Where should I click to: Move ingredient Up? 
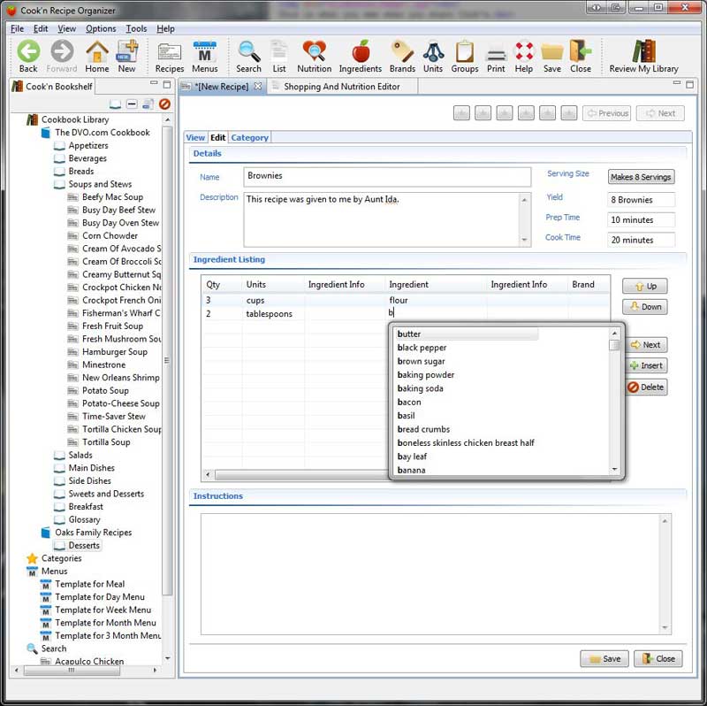pos(645,286)
